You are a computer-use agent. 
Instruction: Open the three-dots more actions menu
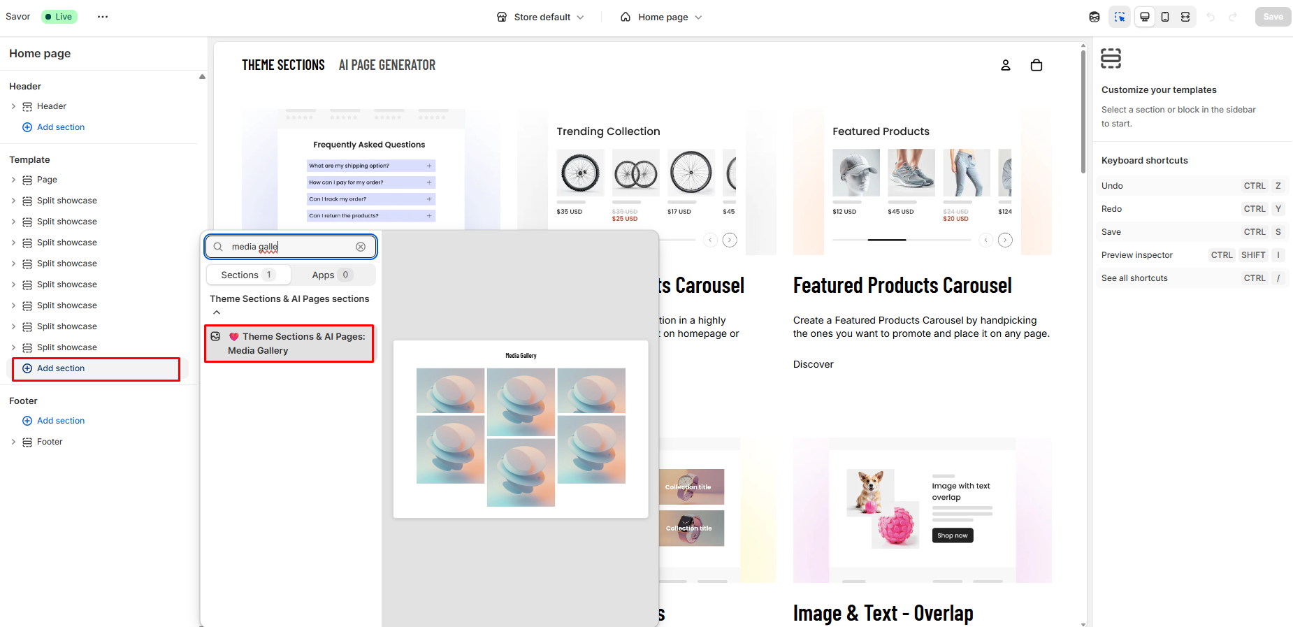(x=103, y=17)
